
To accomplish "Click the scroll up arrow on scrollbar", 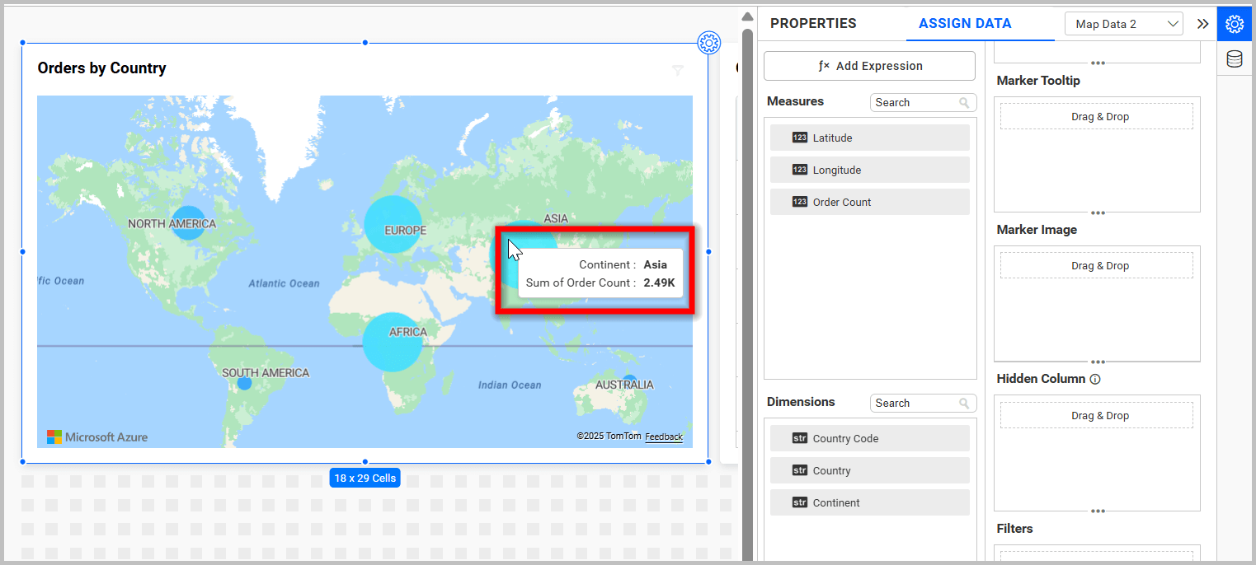I will coord(747,16).
